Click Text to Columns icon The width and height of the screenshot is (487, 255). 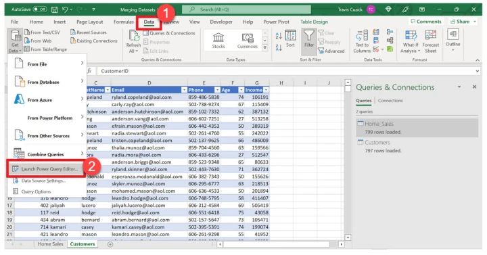pos(362,36)
